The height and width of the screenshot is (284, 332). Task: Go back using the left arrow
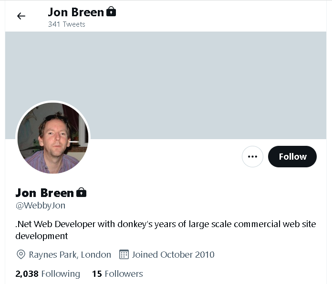point(21,16)
